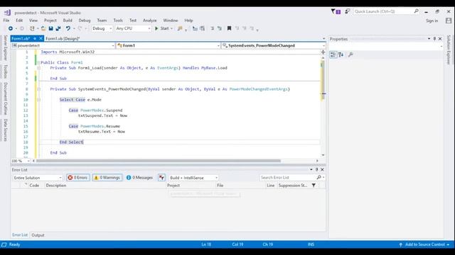Click the Comment Out Selected Lines icon
455x255 pixels.
pos(212,28)
